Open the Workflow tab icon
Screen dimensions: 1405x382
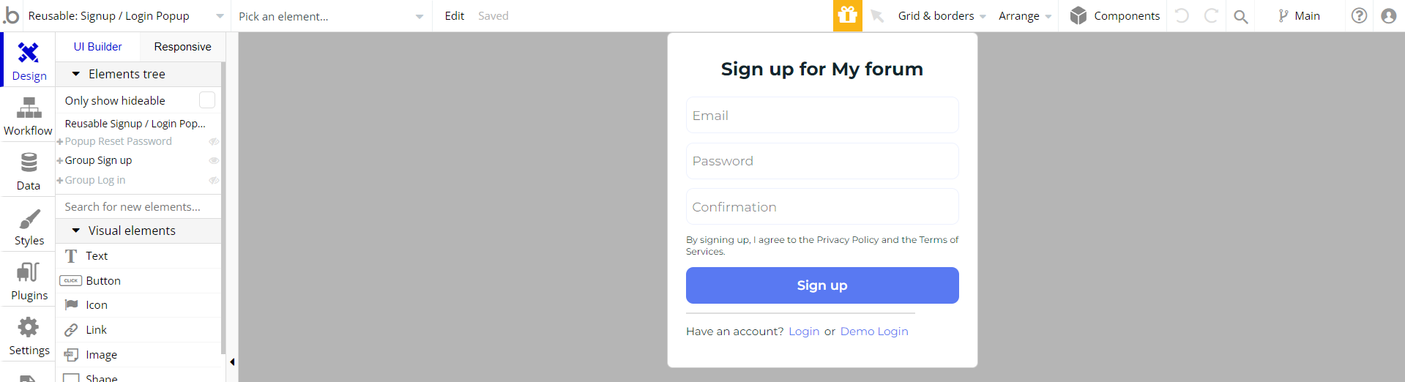[29, 108]
